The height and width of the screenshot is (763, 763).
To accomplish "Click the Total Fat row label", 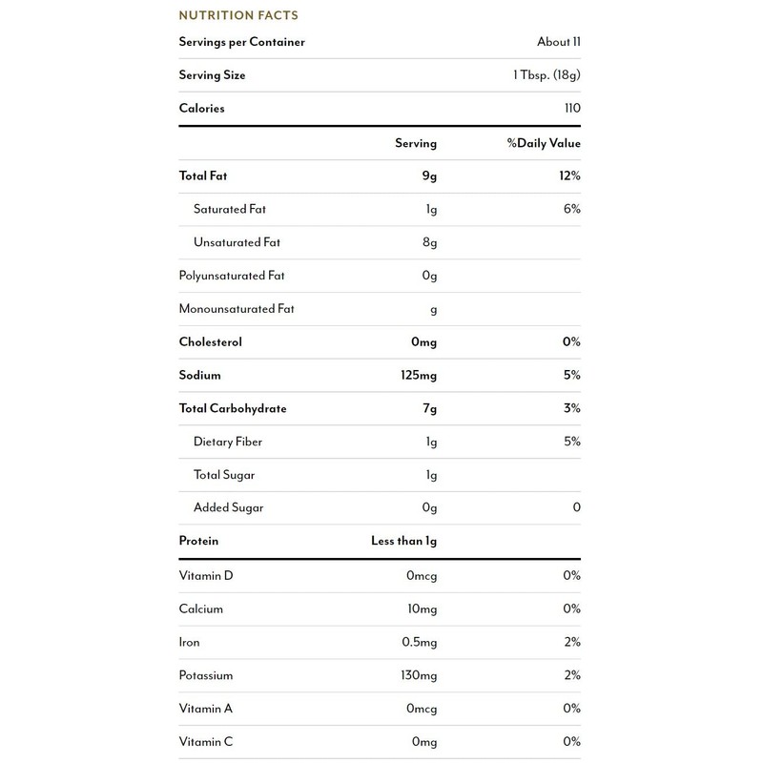I will 203,175.
